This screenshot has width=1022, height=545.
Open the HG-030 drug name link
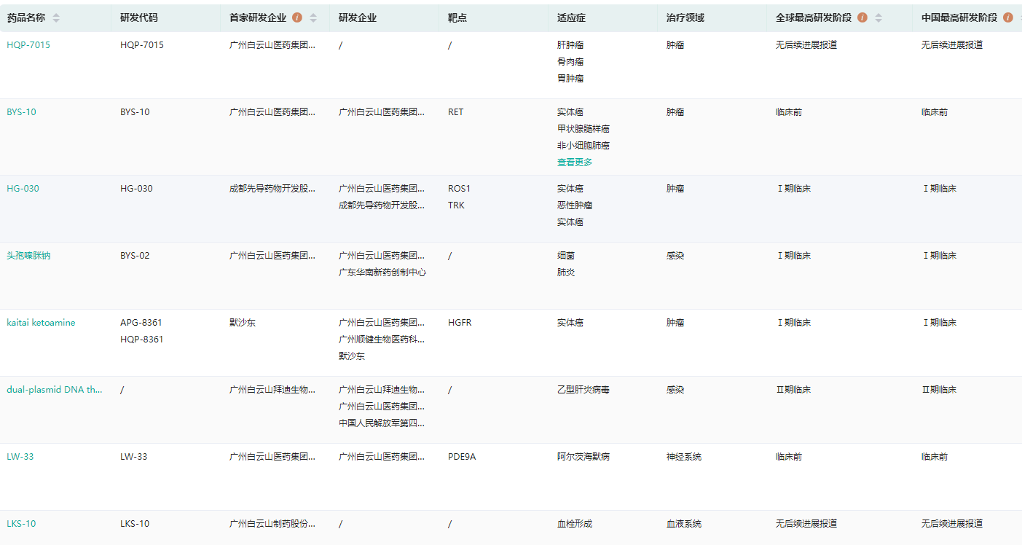click(x=23, y=189)
